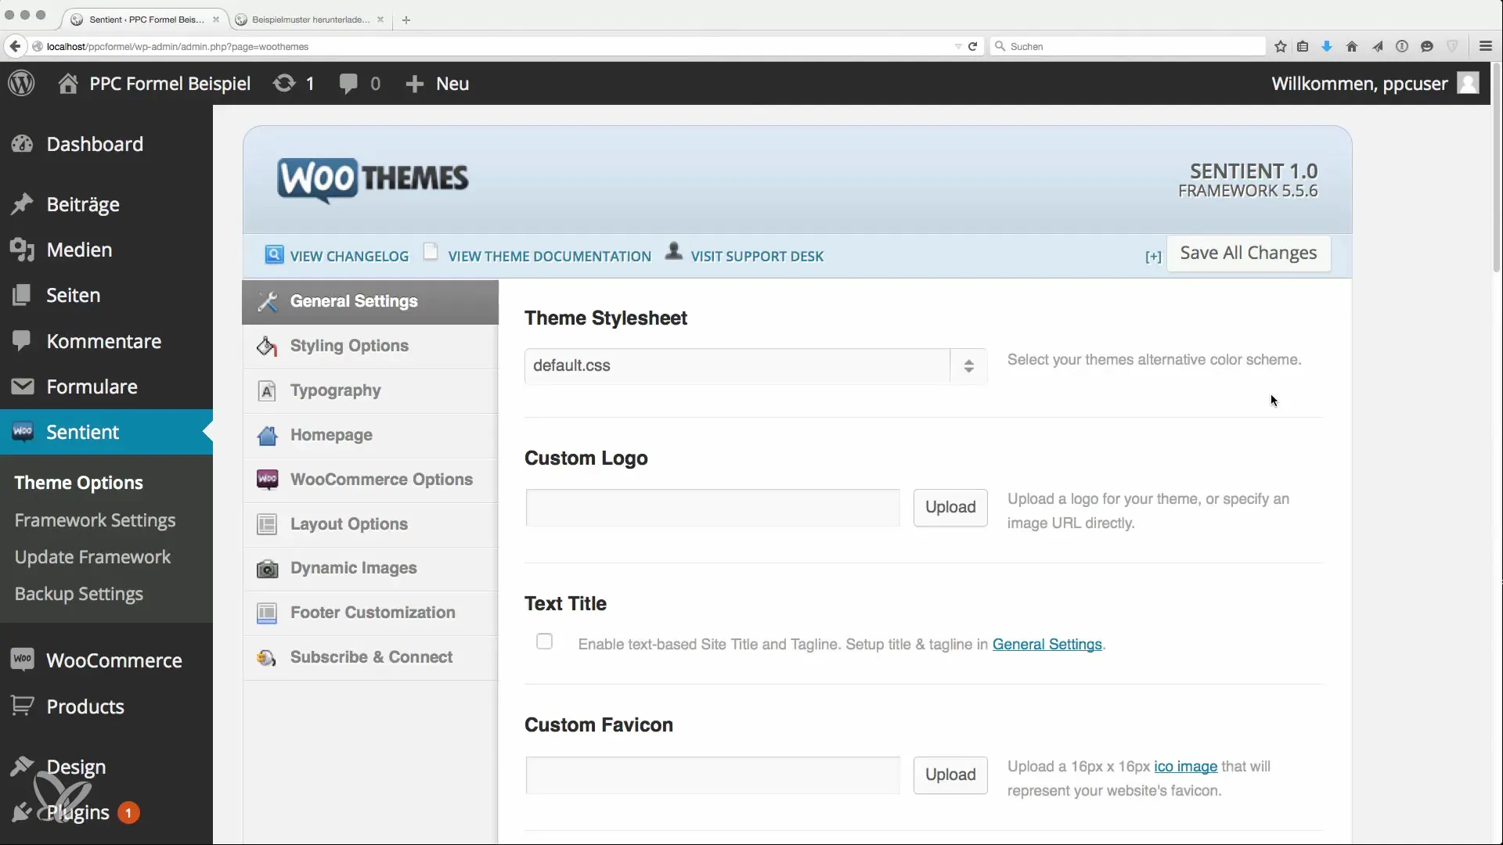Follow the General Settings hyperlink
Image resolution: width=1503 pixels, height=845 pixels.
tap(1047, 645)
